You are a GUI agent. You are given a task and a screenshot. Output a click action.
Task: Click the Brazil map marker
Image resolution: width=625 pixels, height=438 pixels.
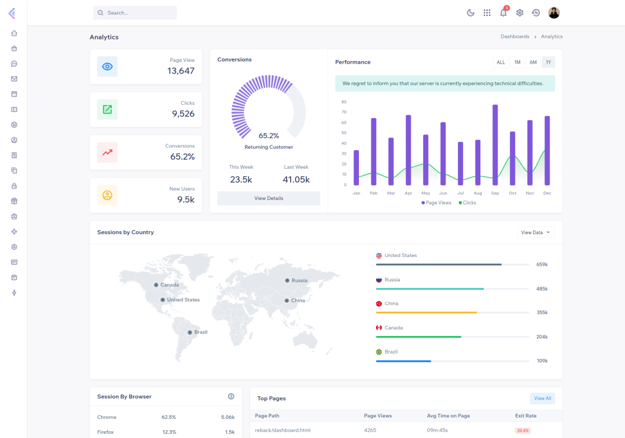tap(190, 332)
